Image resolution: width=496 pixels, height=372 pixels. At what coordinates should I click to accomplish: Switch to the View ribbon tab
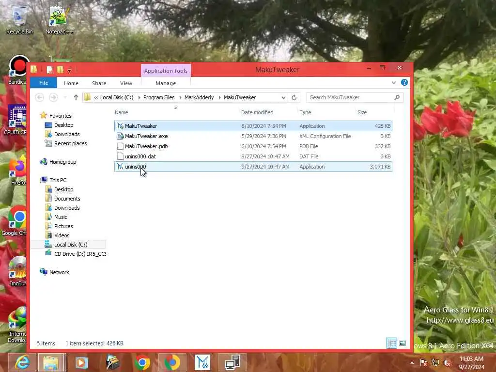126,83
